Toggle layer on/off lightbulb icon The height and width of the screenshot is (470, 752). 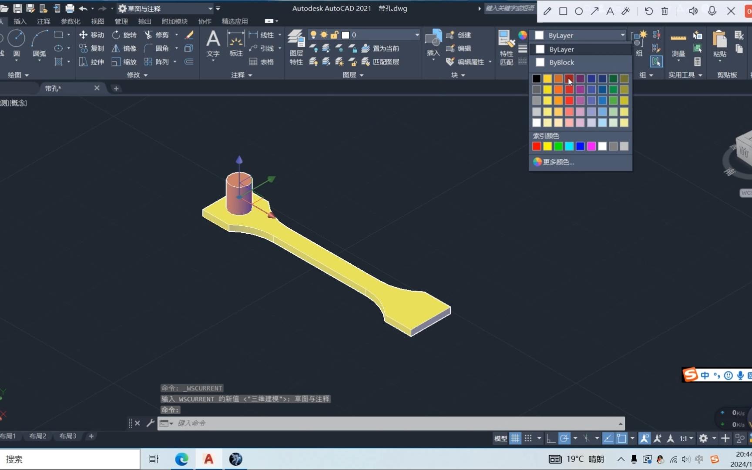[x=313, y=35]
